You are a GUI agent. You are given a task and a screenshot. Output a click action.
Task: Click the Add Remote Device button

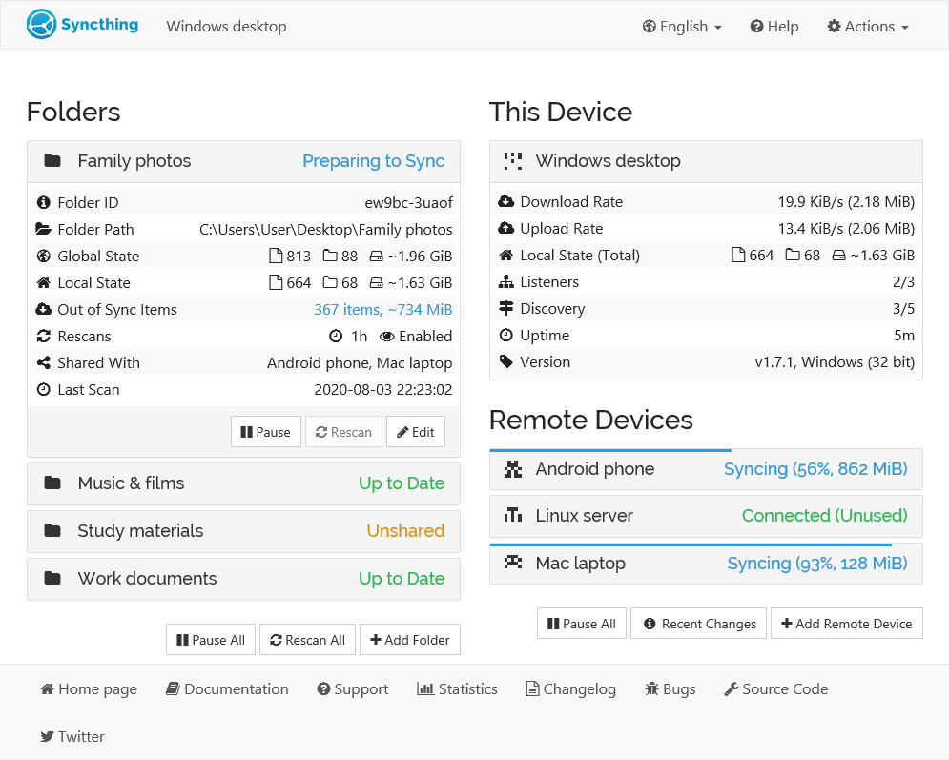pyautogui.click(x=846, y=623)
